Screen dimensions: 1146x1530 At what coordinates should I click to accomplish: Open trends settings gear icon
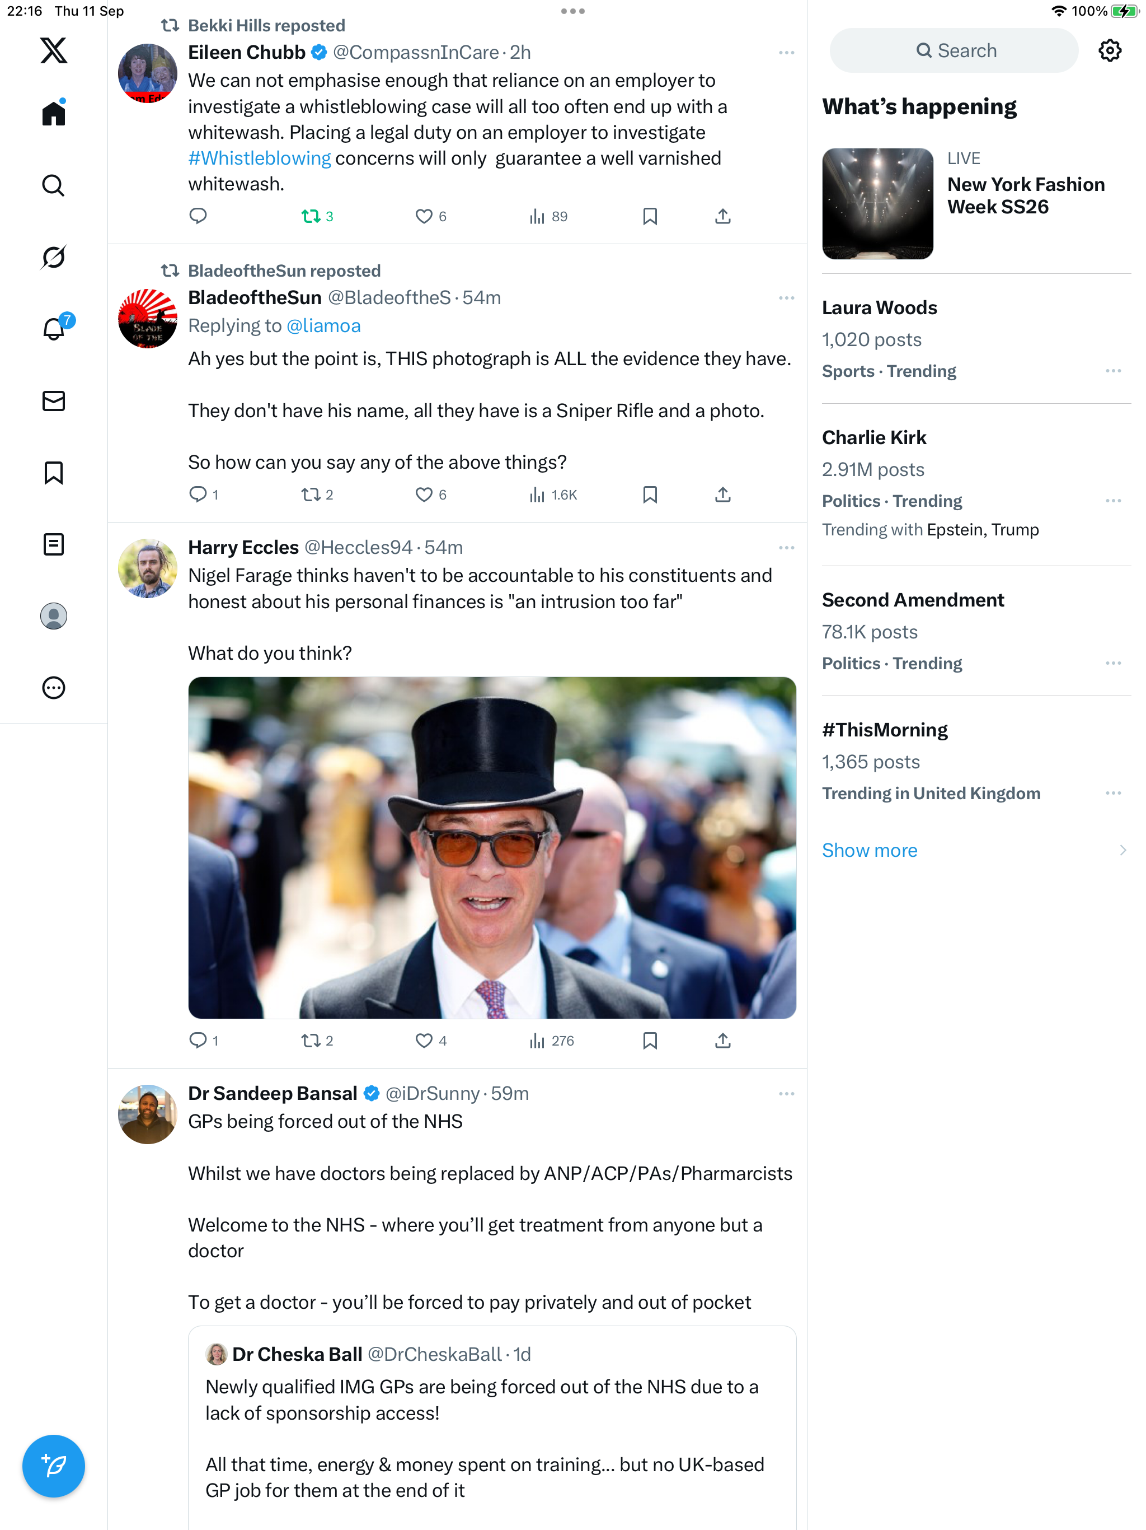pos(1110,50)
